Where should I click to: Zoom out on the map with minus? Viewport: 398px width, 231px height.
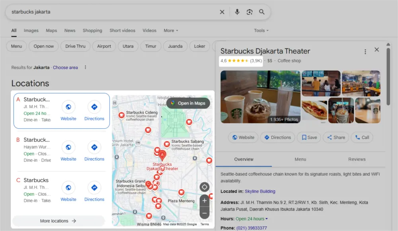[x=204, y=213]
